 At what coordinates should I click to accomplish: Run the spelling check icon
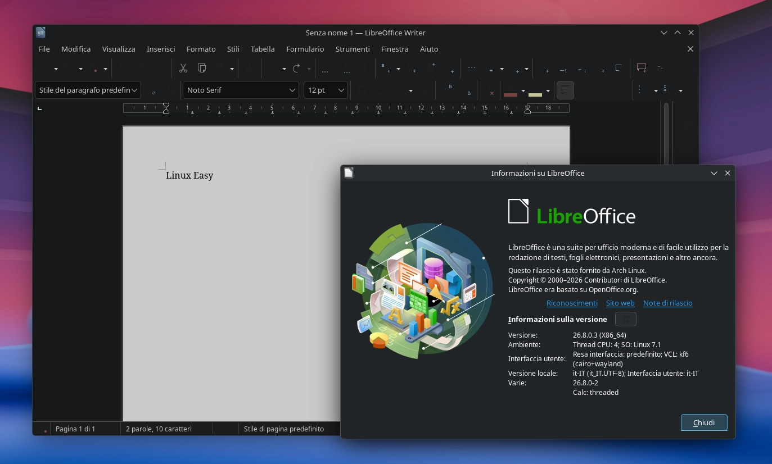point(347,69)
